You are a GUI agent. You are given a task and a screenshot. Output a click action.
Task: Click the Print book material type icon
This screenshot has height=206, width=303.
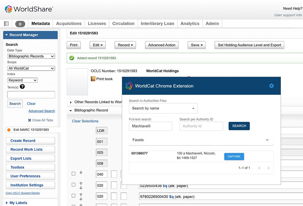[93, 78]
